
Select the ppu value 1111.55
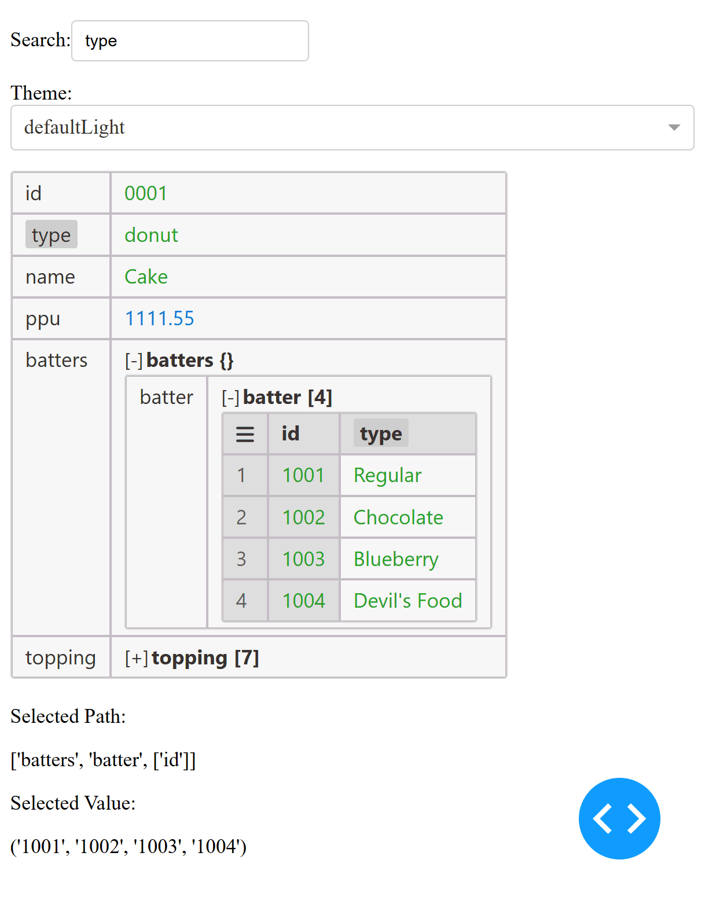pos(159,318)
